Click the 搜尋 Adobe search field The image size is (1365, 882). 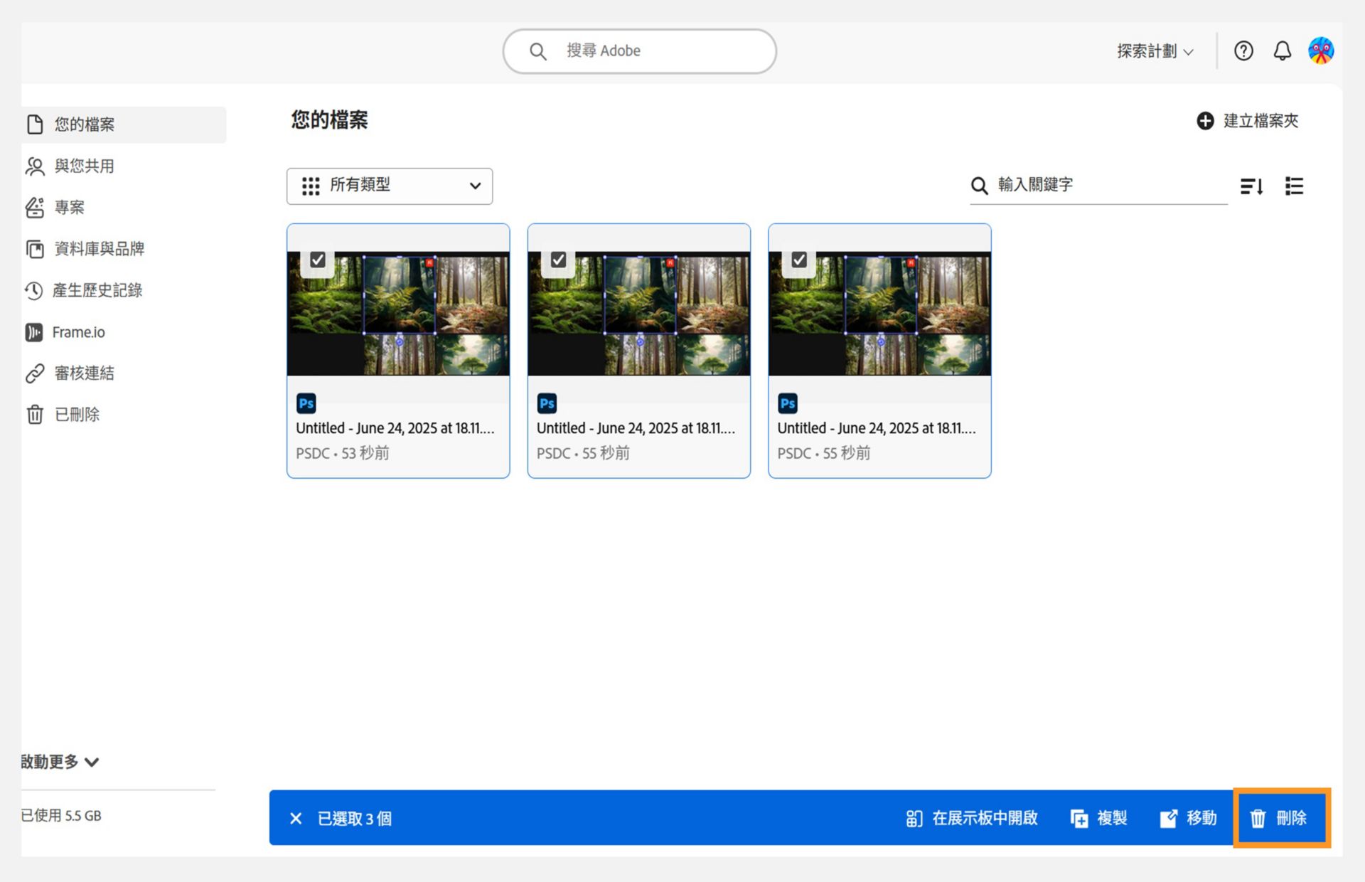[x=640, y=51]
